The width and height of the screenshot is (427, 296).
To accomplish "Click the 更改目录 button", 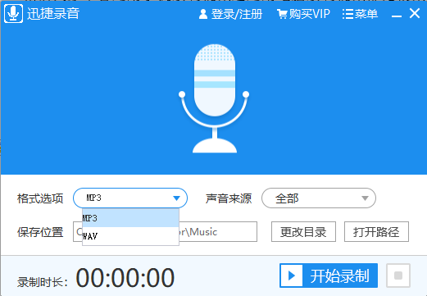I will [x=303, y=232].
